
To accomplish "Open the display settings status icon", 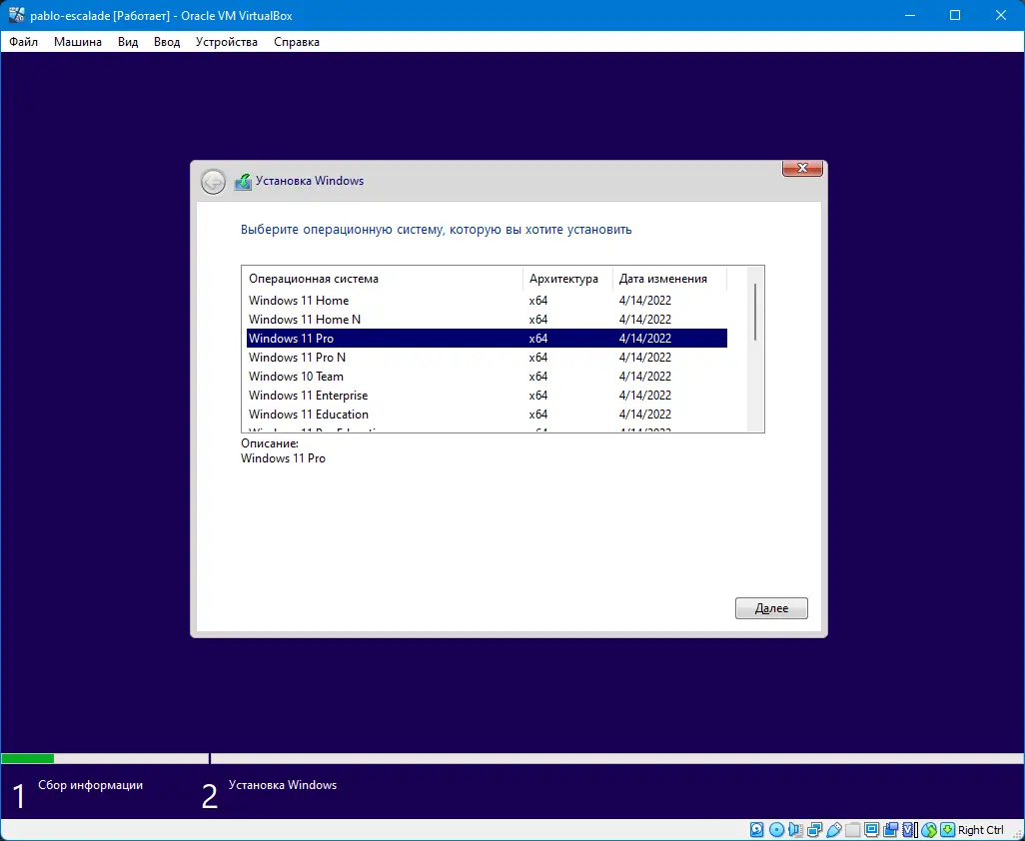I will pos(871,830).
